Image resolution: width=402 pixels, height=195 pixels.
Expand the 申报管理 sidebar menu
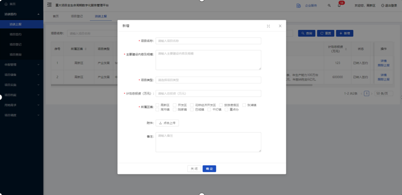pos(22,64)
